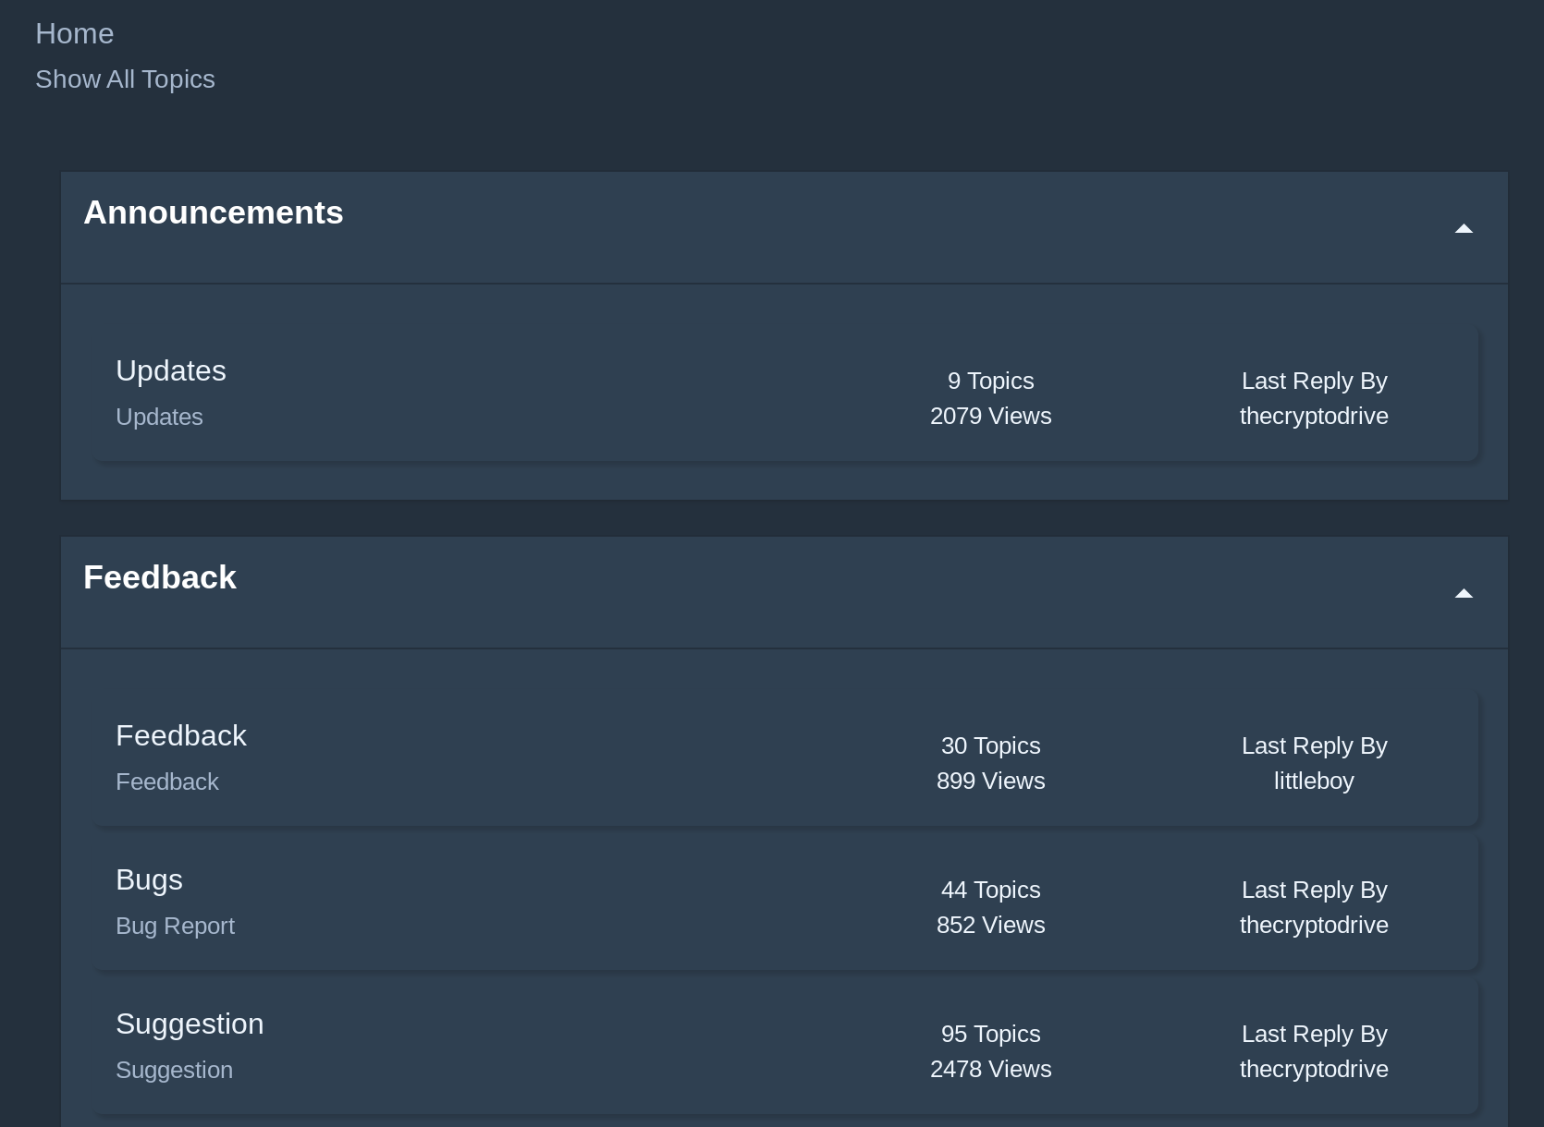Collapse the Feedback section with the caret icon
This screenshot has width=1544, height=1127.
pyautogui.click(x=1464, y=593)
